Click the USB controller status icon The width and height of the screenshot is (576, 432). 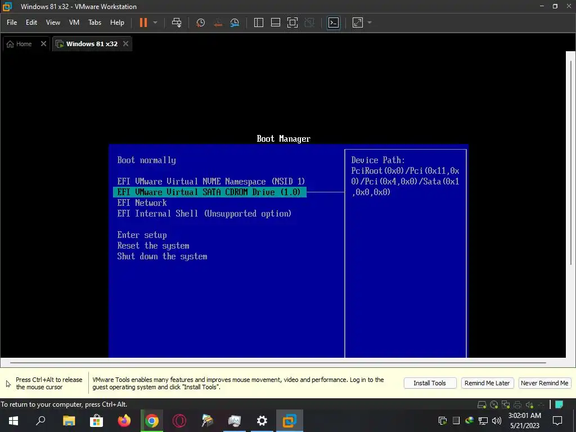pos(541,405)
